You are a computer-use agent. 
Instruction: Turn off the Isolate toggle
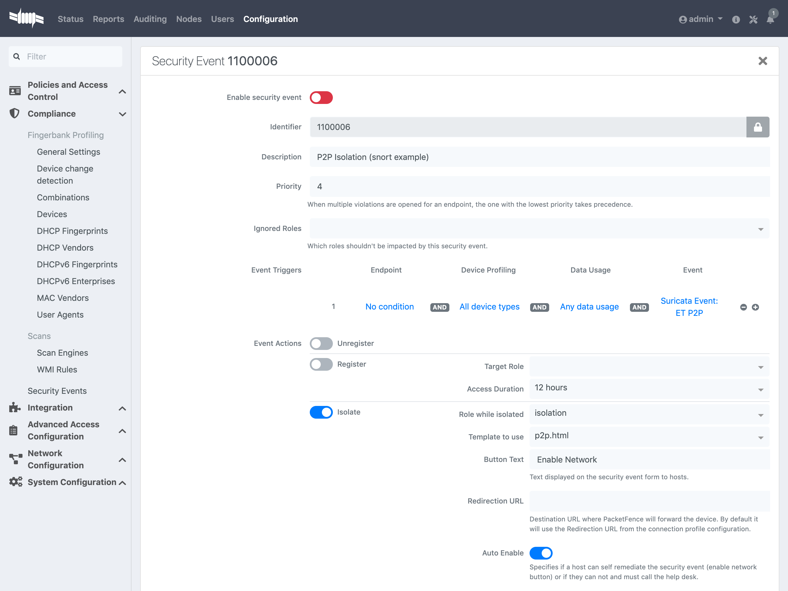tap(321, 412)
